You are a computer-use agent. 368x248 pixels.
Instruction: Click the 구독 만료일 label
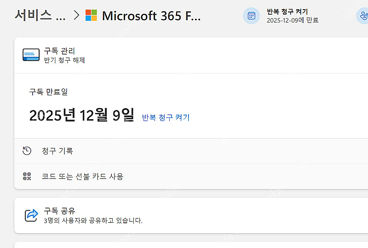48,92
